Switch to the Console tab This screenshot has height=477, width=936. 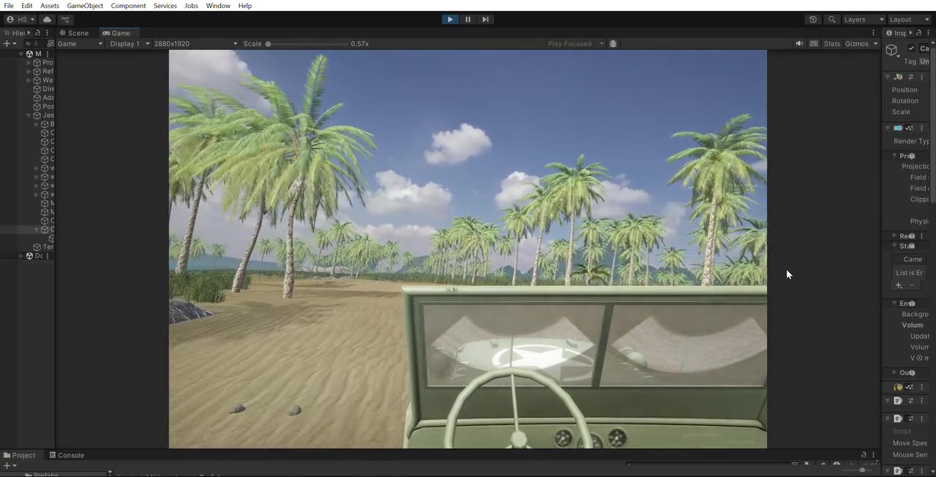(67, 455)
